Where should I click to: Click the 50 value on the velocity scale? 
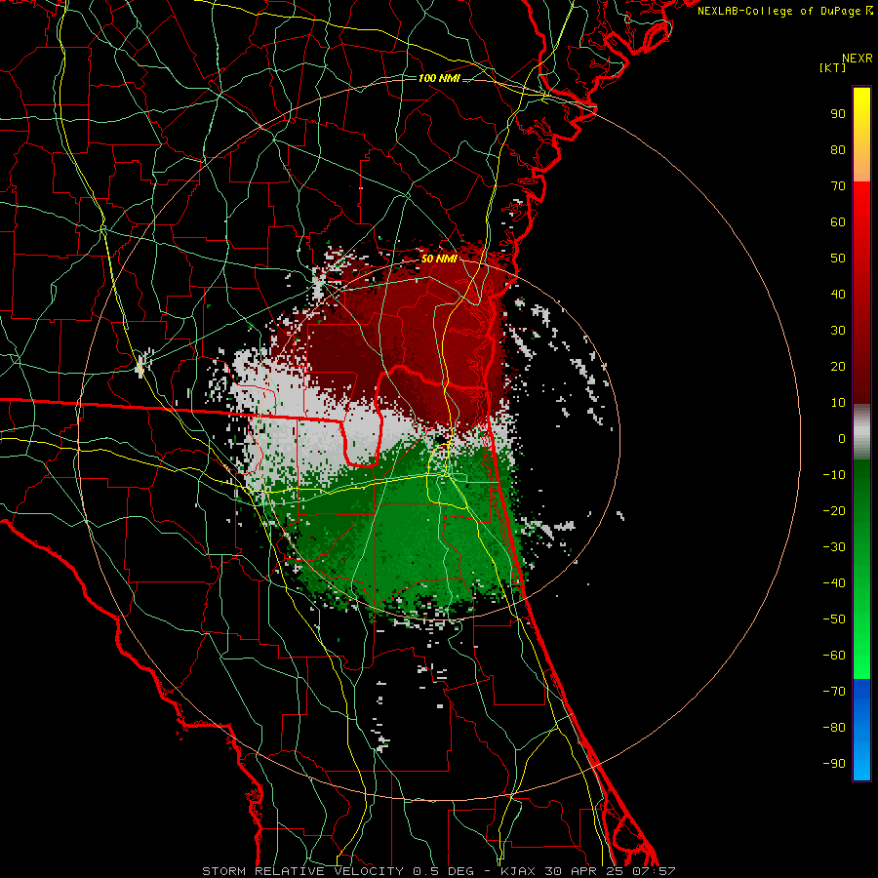point(838,259)
